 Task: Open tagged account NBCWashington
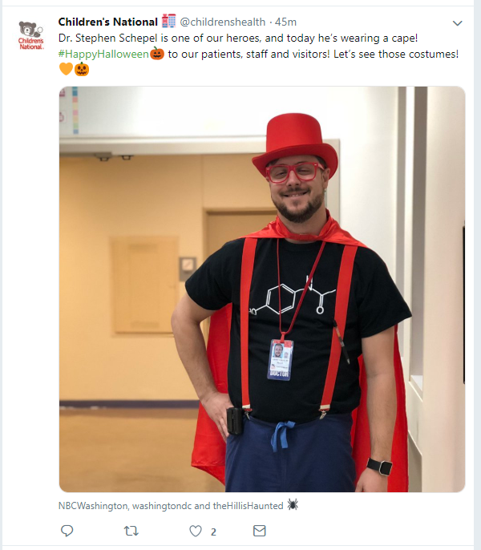93,505
